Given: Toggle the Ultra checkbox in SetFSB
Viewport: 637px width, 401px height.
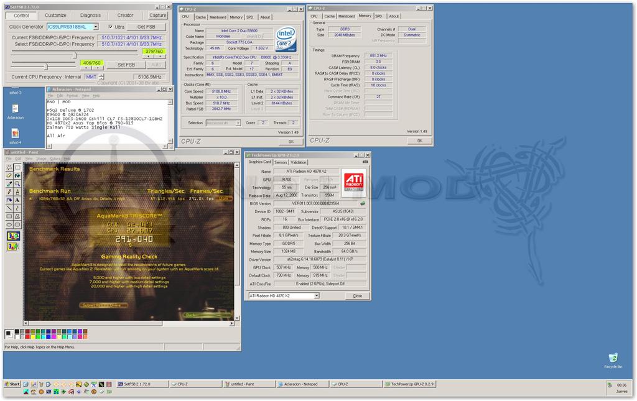Looking at the screenshot, I should tap(111, 27).
